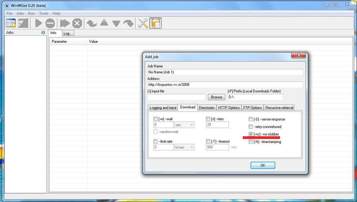
Task: Select the Info tab
Action: click(55, 33)
